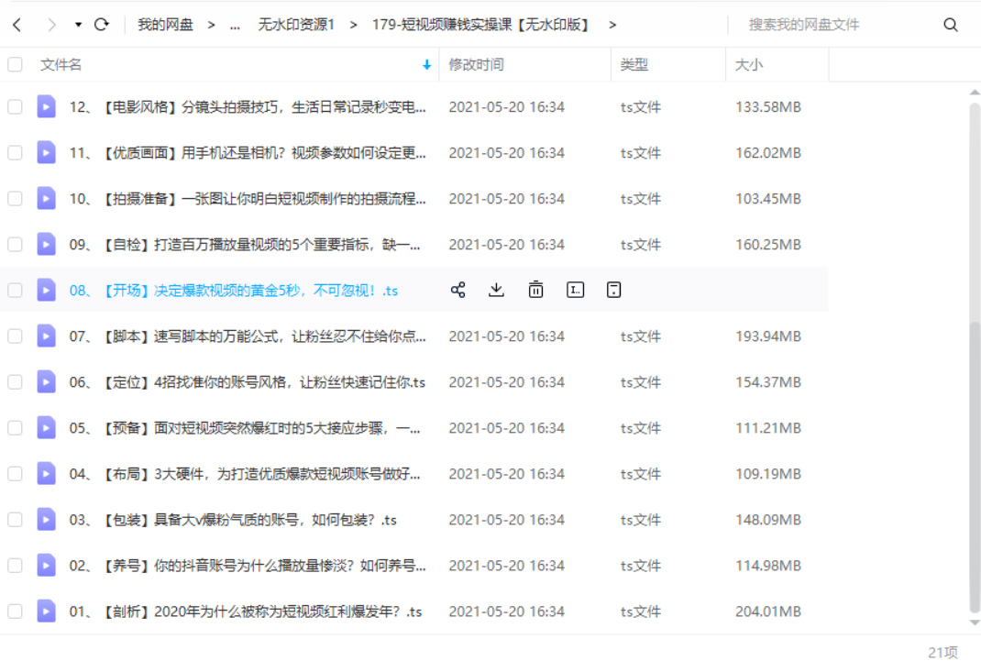
Task: Click video icon of file 03 包装
Action: (46, 519)
